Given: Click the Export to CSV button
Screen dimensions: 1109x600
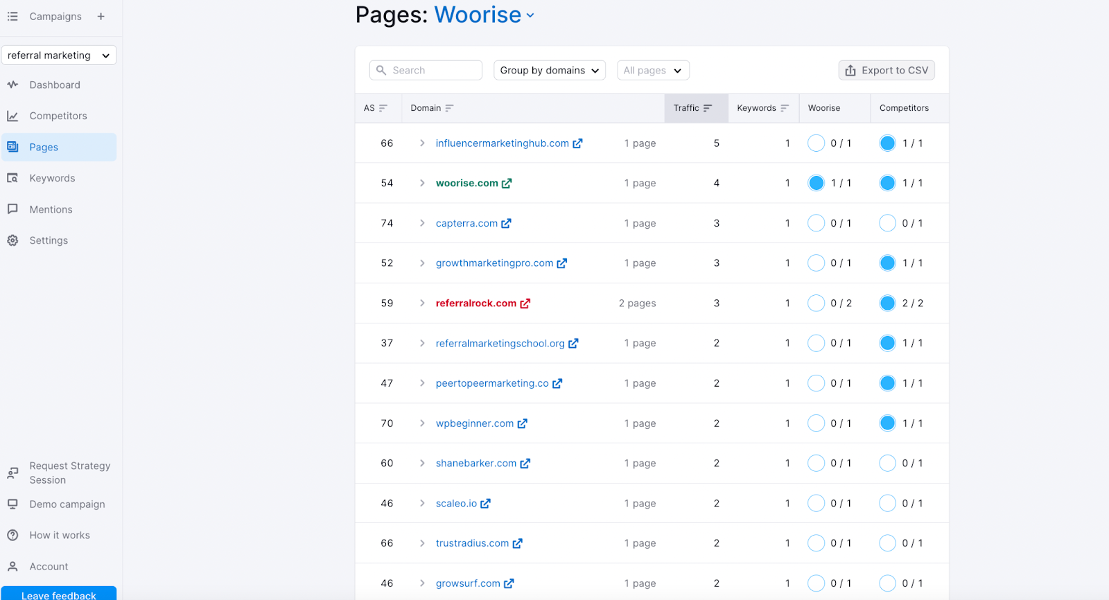Looking at the screenshot, I should (887, 71).
